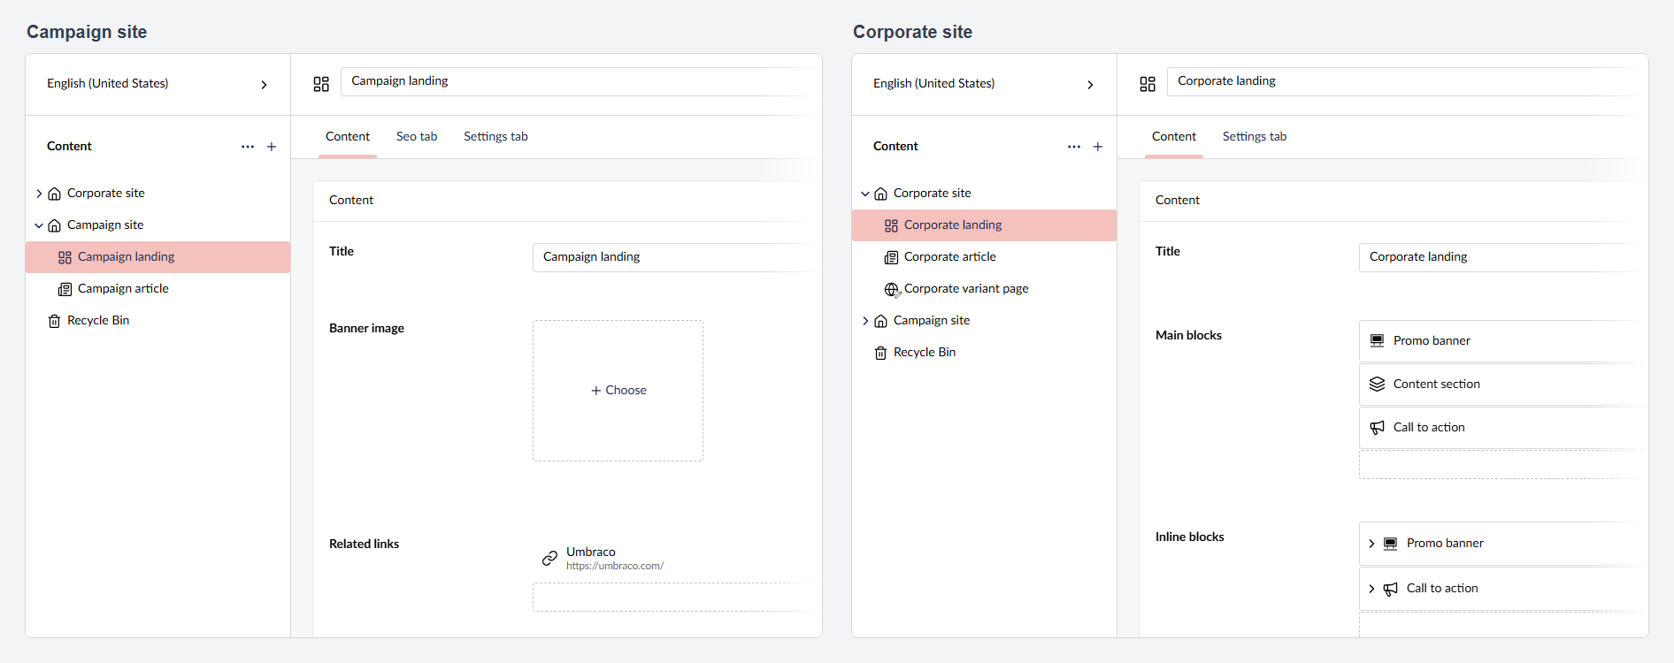
Task: Open Content actions menu in Corporate site panel
Action: 1074,147
